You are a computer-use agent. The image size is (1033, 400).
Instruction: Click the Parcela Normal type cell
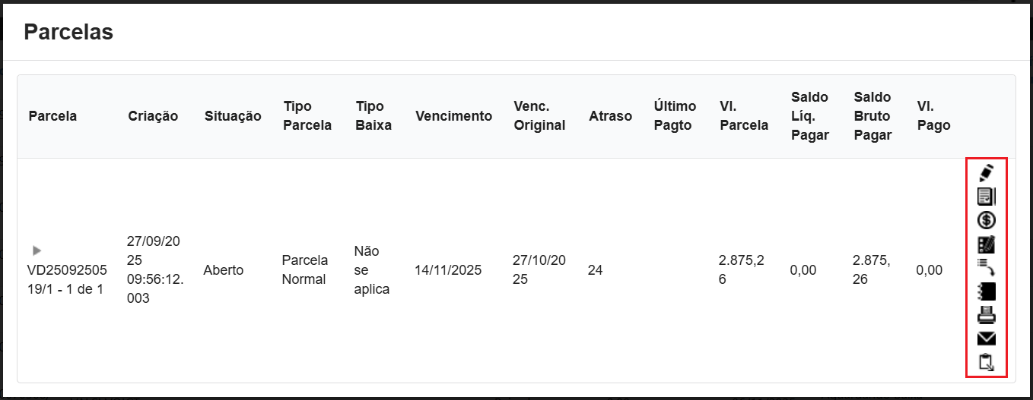click(x=304, y=270)
